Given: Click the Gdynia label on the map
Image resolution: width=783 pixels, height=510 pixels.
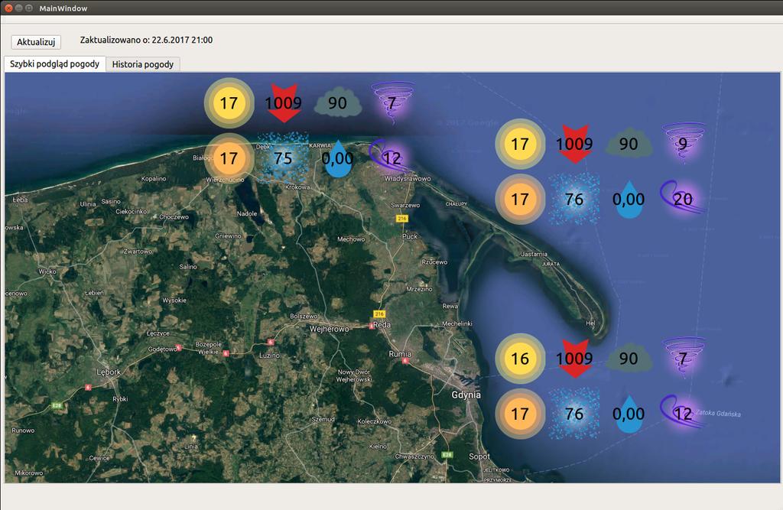Looking at the screenshot, I should pos(466,395).
